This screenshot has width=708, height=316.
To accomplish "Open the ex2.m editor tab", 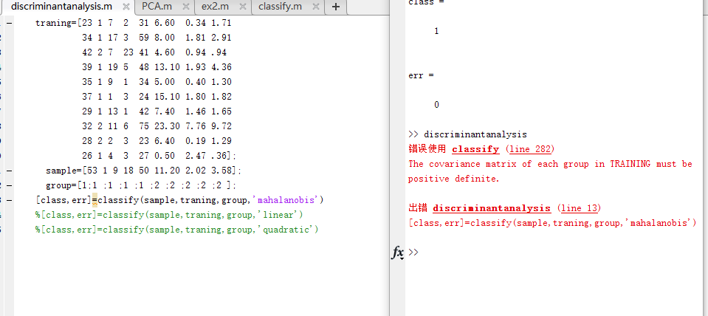I will pyautogui.click(x=215, y=7).
